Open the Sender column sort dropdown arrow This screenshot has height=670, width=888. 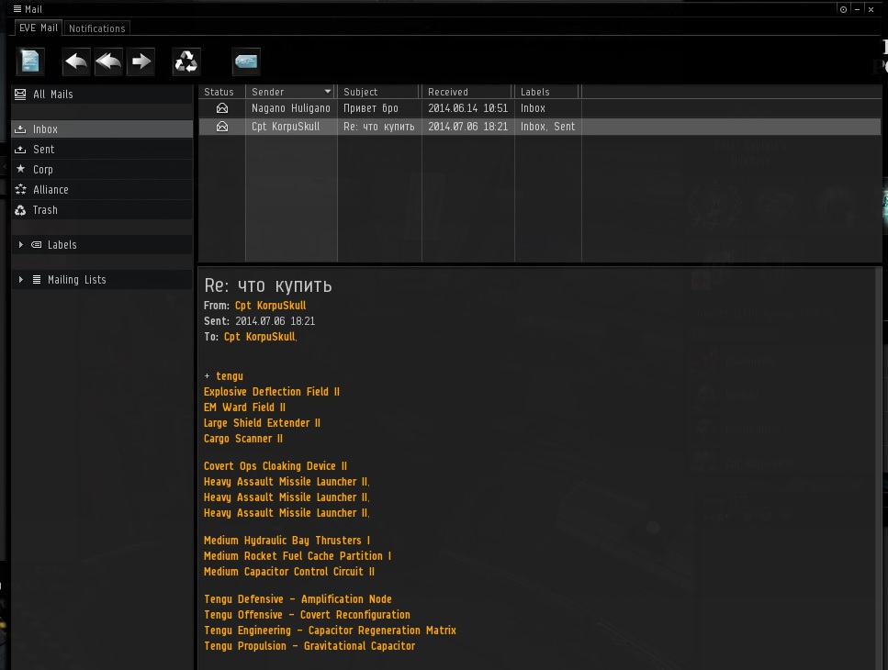click(327, 91)
